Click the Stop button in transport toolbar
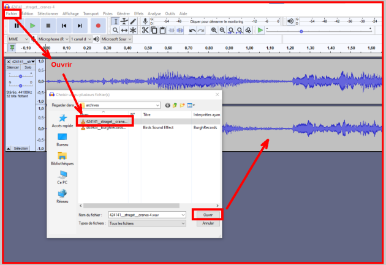This screenshot has width=386, height=265. (48, 26)
